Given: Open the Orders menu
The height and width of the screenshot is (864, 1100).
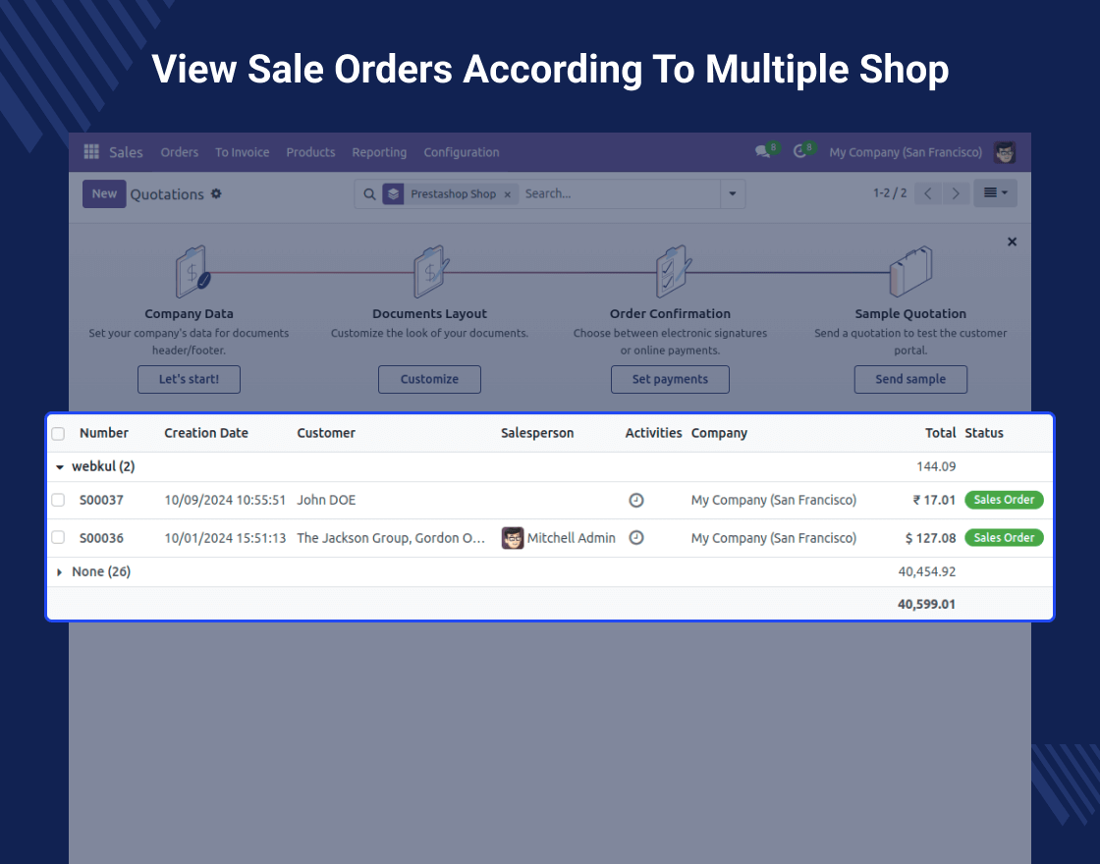Looking at the screenshot, I should click(179, 152).
